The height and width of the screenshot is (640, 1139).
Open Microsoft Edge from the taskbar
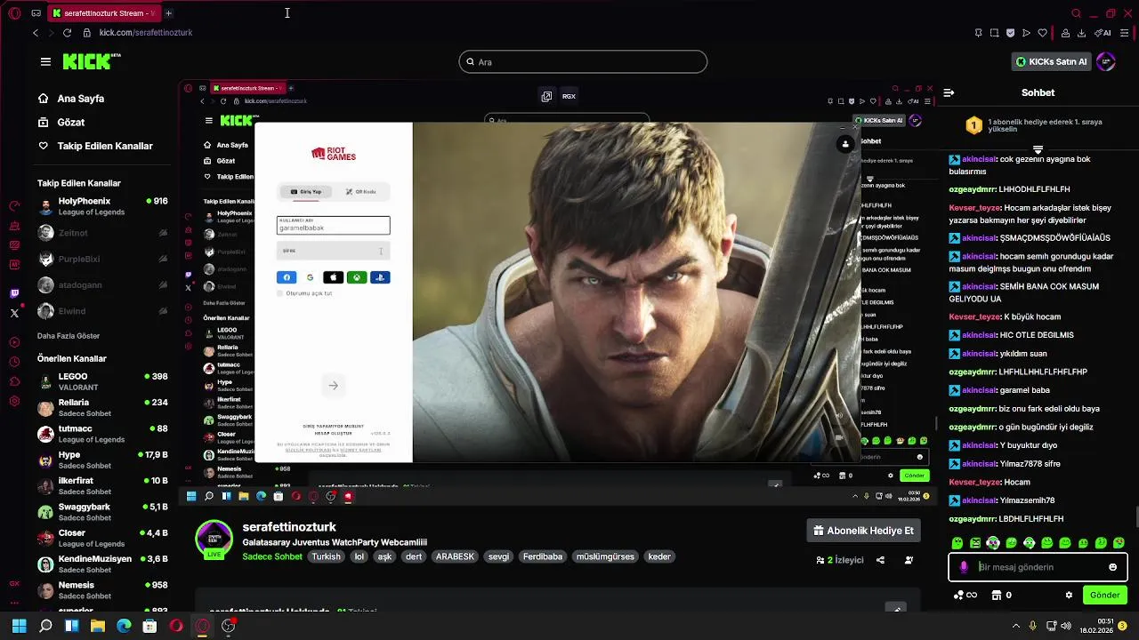tap(124, 626)
